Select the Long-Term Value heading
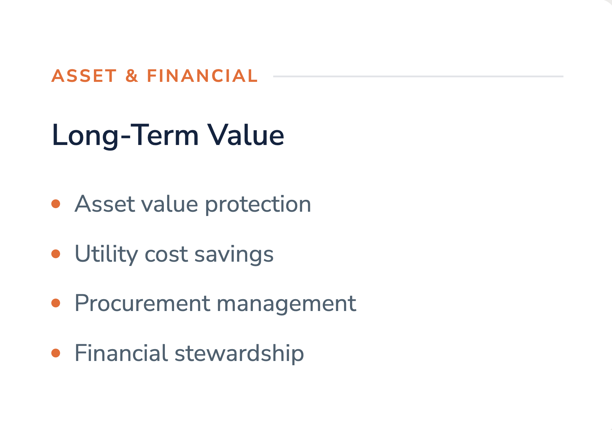Screen dimensions: 612x430 (x=168, y=135)
